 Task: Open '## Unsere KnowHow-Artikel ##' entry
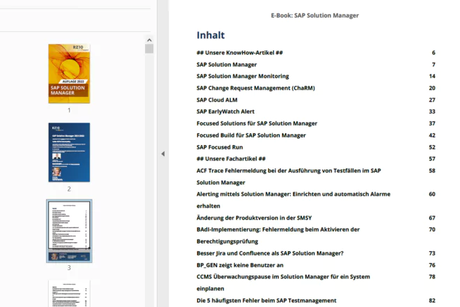point(240,52)
